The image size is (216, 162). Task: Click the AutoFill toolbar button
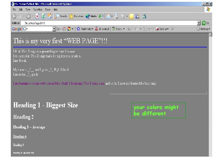149,29
